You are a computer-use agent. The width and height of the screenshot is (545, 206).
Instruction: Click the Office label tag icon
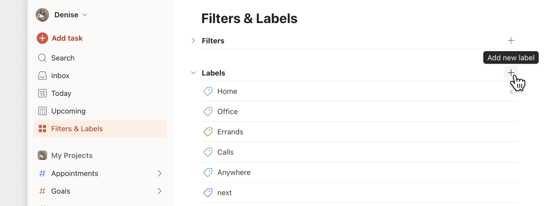tap(208, 112)
